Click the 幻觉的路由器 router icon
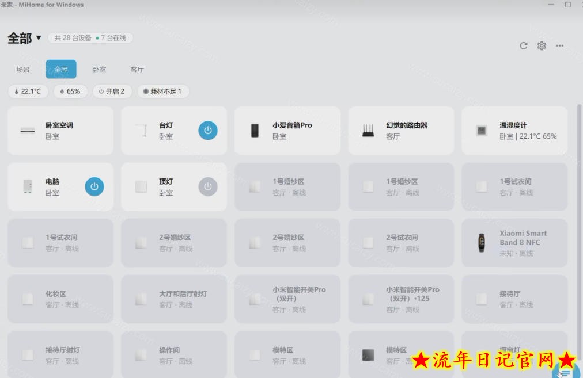This screenshot has height=378, width=583. pos(368,131)
